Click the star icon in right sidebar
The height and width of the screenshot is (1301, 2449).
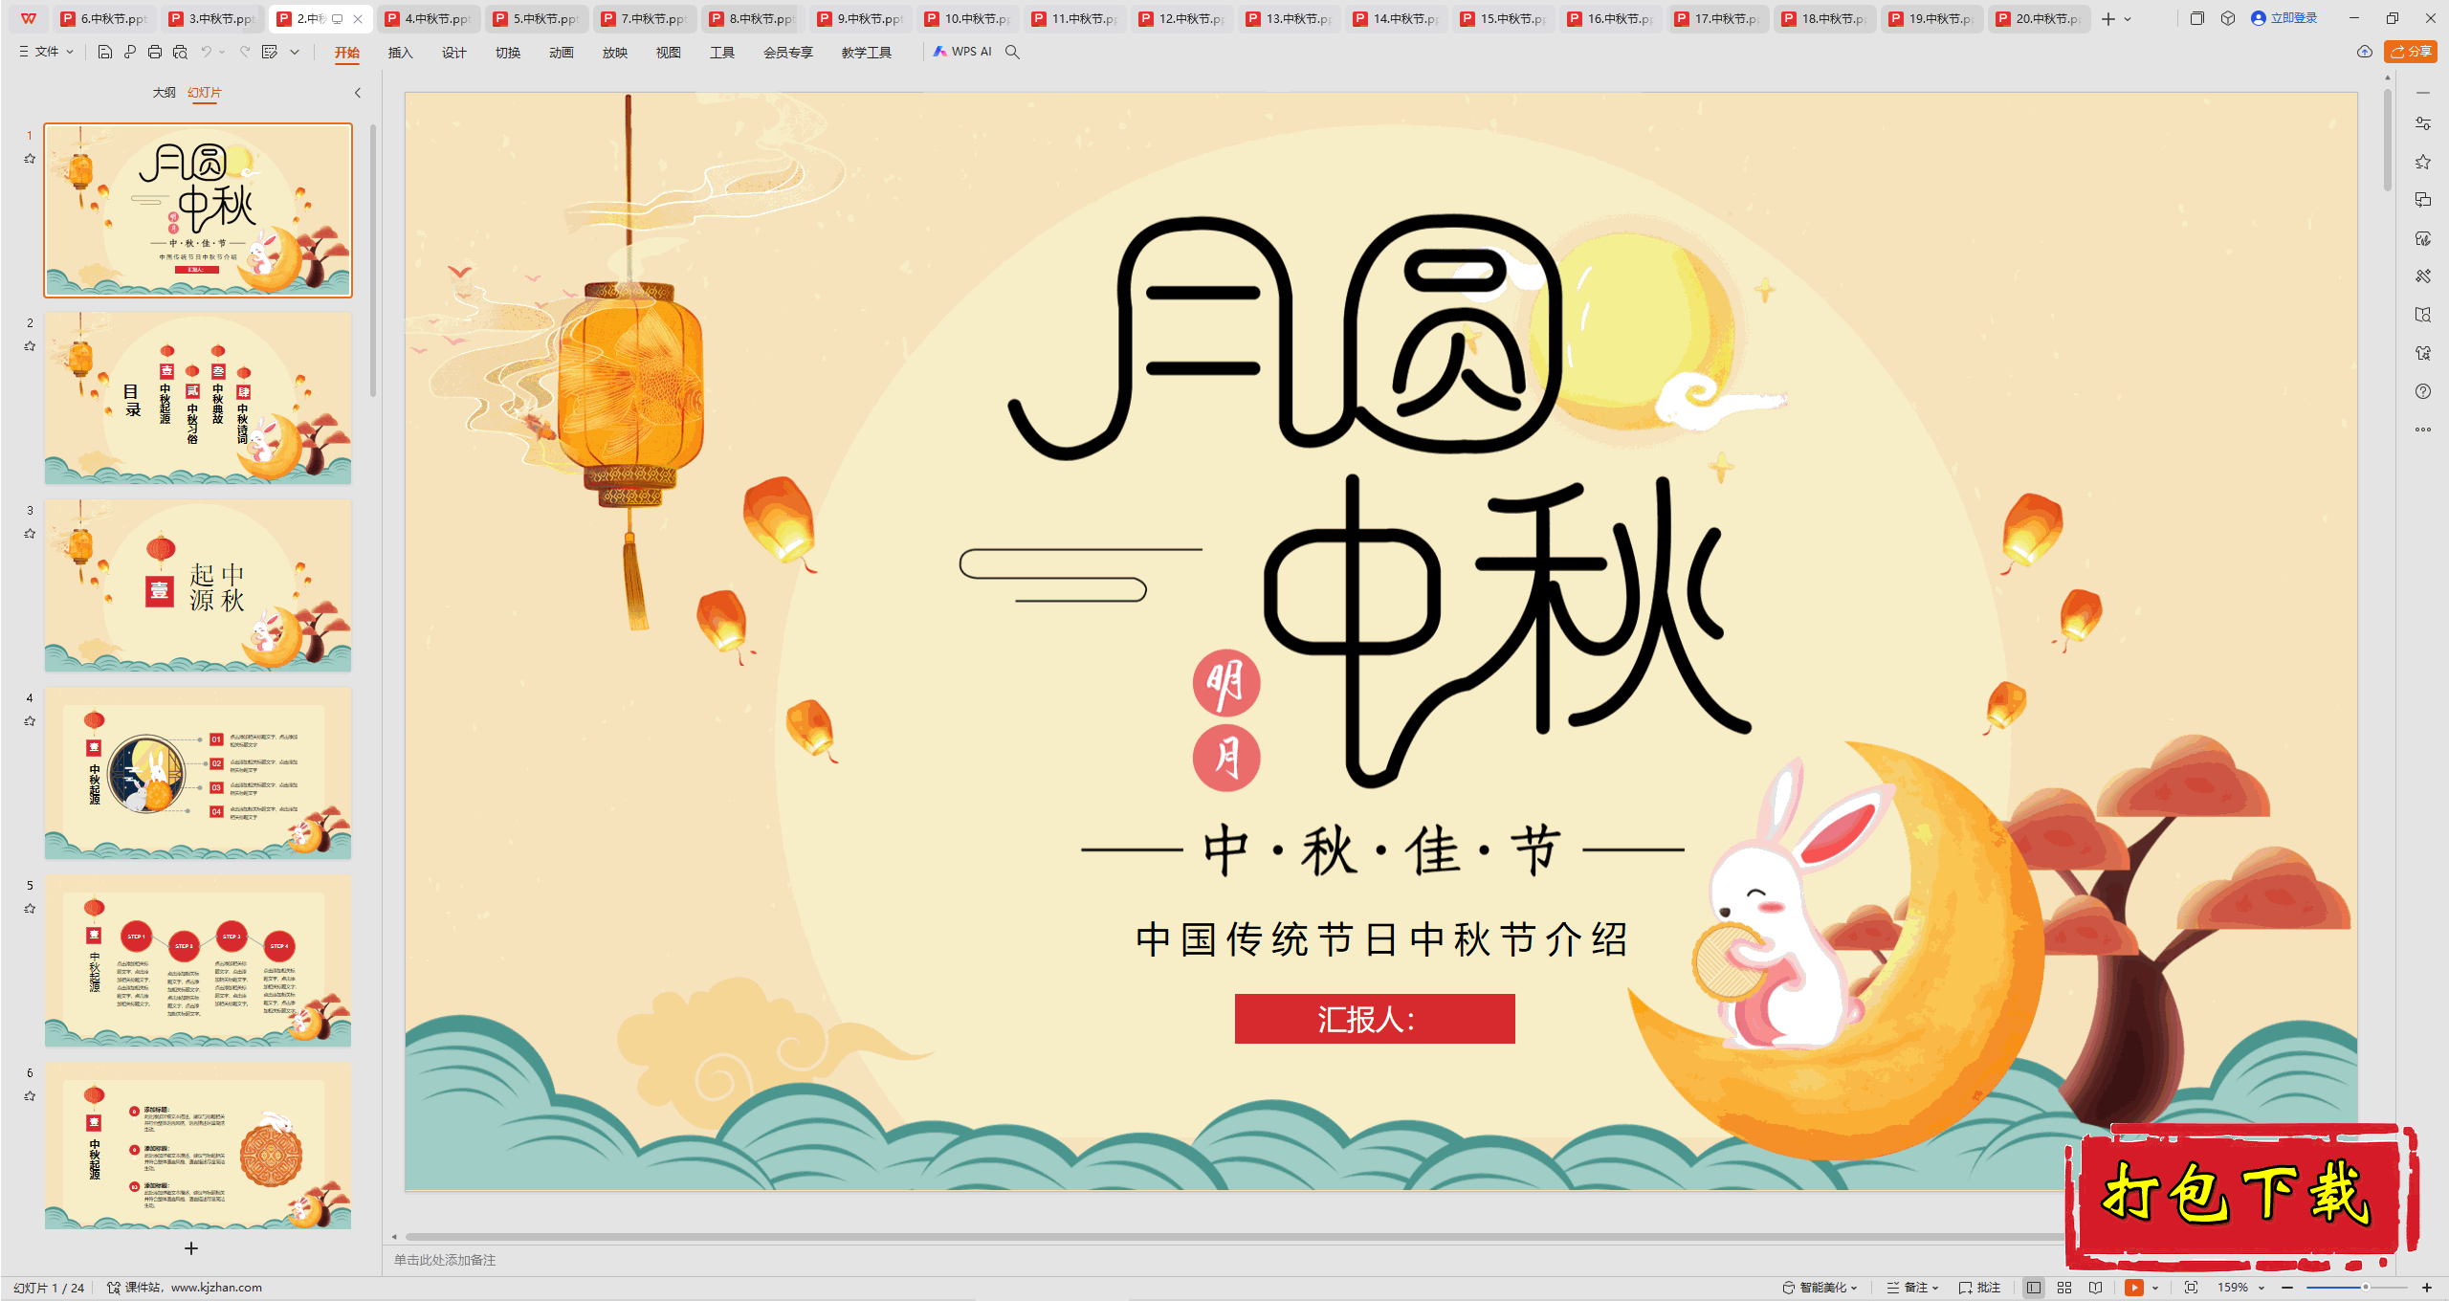point(2423,162)
